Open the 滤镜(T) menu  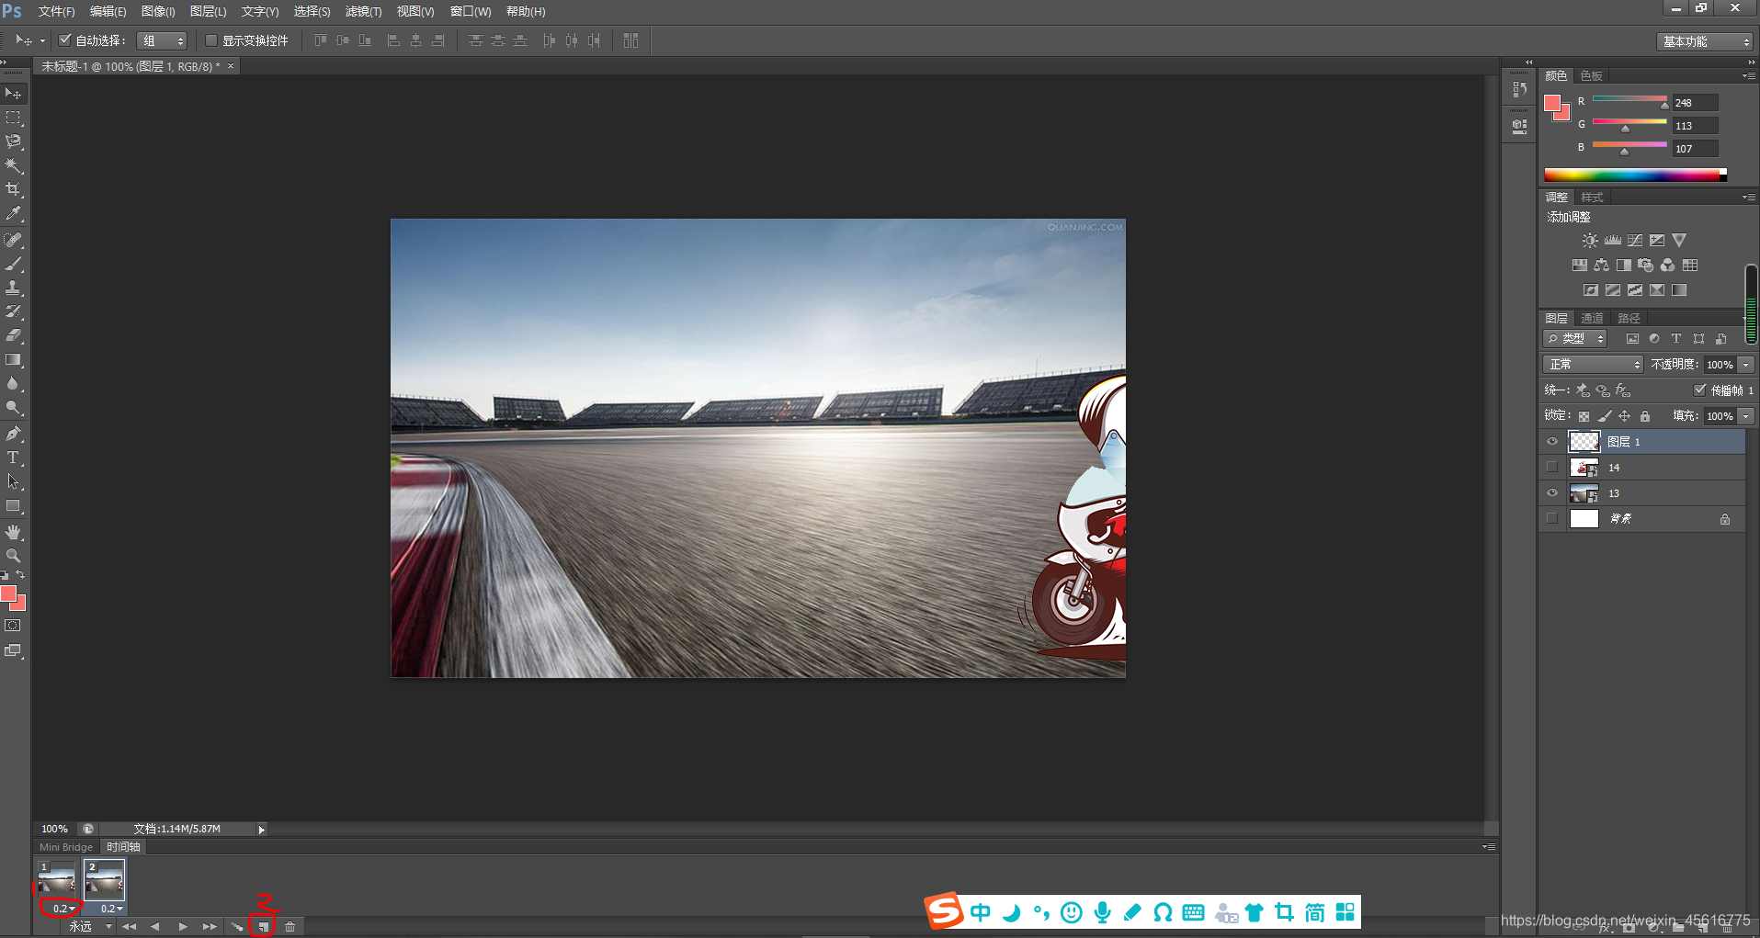[x=363, y=11]
